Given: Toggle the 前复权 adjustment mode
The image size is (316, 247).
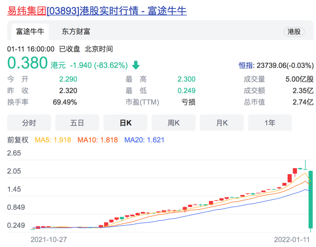Looking at the screenshot, I should coord(18,140).
